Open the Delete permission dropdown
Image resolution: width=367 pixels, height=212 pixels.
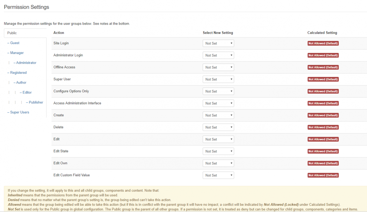[x=218, y=128]
